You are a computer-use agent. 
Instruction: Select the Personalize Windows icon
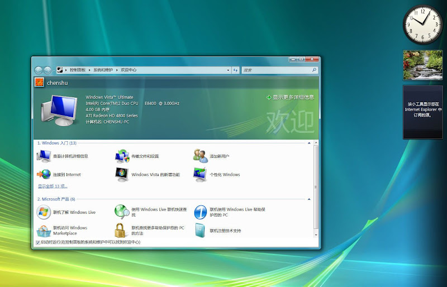click(200, 174)
